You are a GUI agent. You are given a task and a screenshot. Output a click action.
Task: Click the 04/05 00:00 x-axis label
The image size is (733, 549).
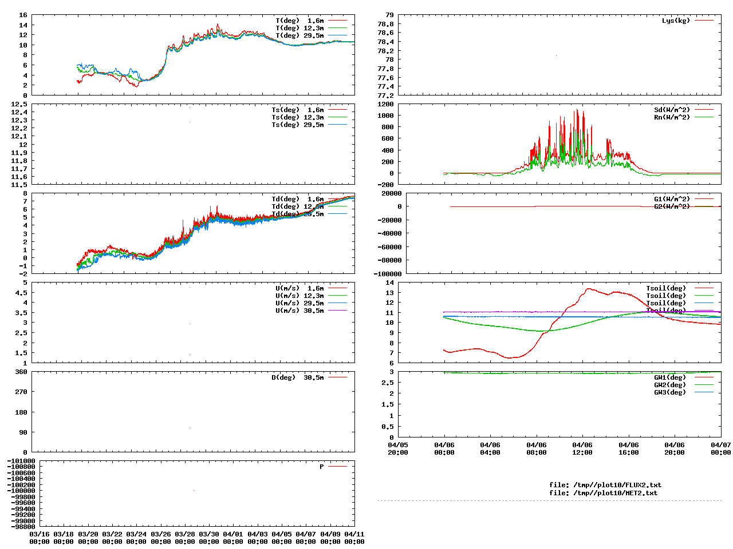click(x=281, y=538)
